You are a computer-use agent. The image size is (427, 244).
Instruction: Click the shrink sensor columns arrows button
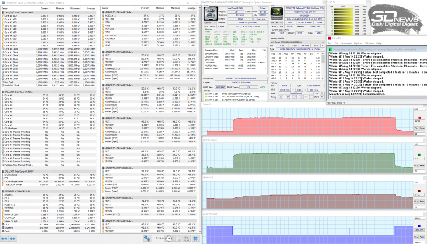12,239
